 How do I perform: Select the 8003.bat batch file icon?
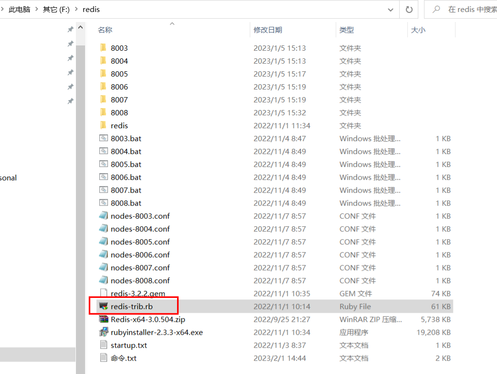click(104, 138)
